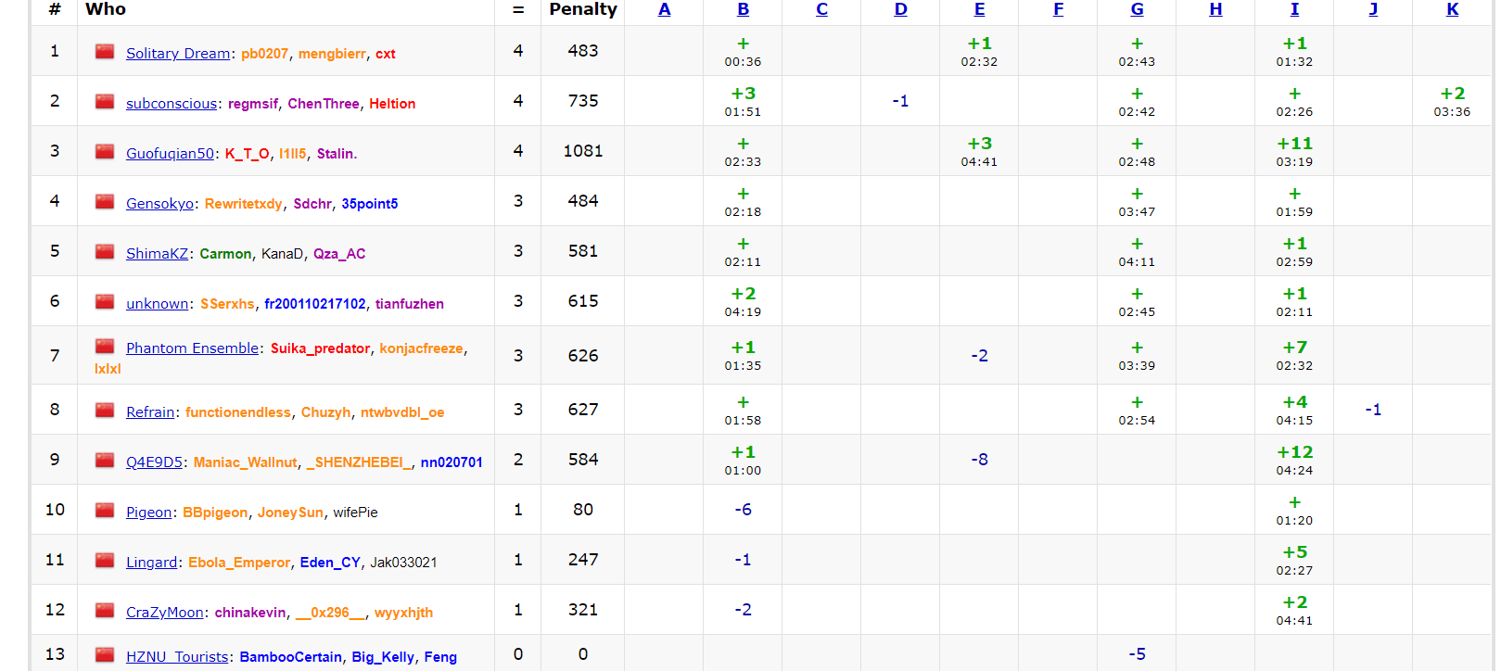View user pb0207's profile

coord(264,54)
